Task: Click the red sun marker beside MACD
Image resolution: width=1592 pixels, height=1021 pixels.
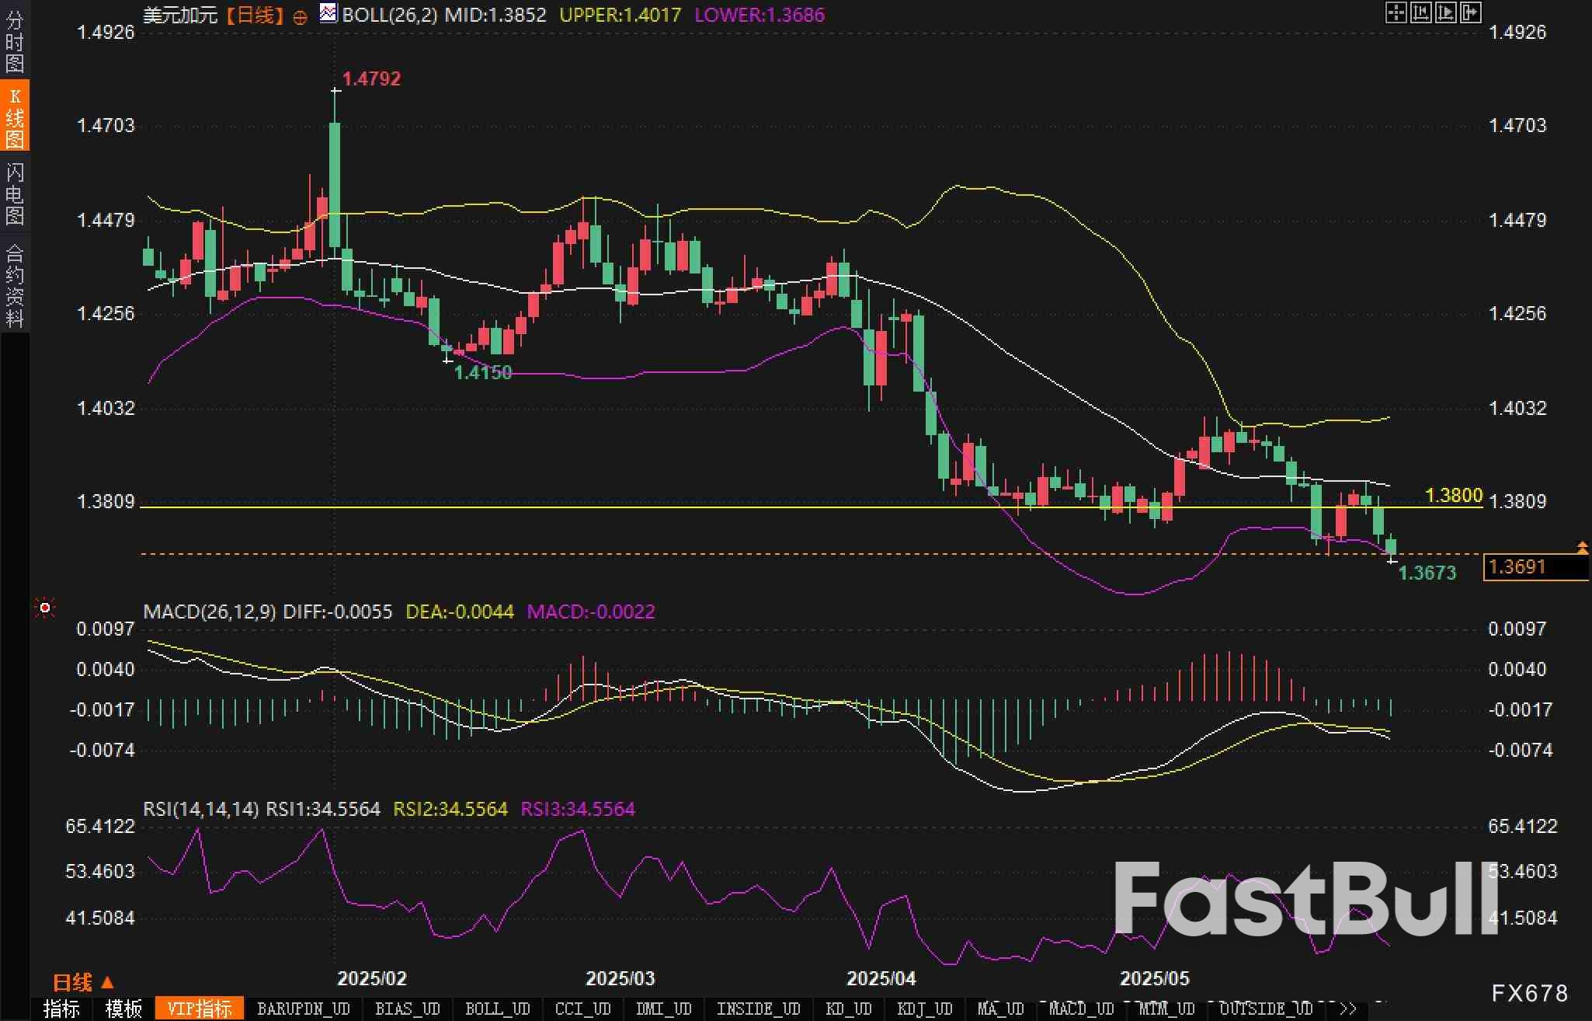Action: tap(45, 608)
